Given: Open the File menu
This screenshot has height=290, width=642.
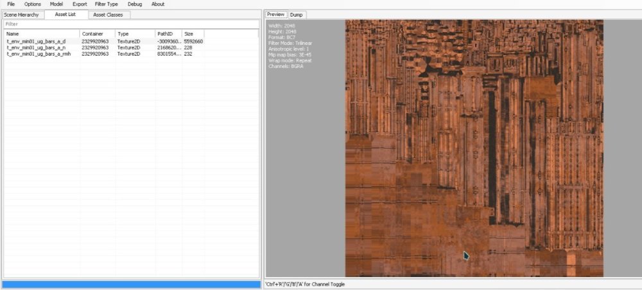Looking at the screenshot, I should pyautogui.click(x=11, y=4).
